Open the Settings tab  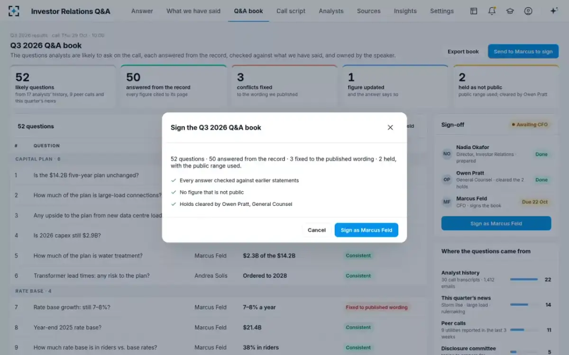[442, 11]
